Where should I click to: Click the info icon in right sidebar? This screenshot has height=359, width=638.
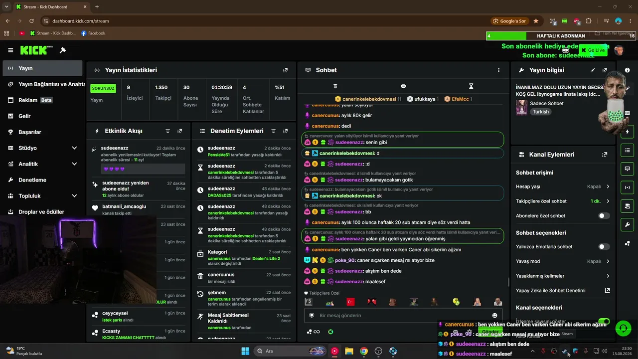coord(627,70)
